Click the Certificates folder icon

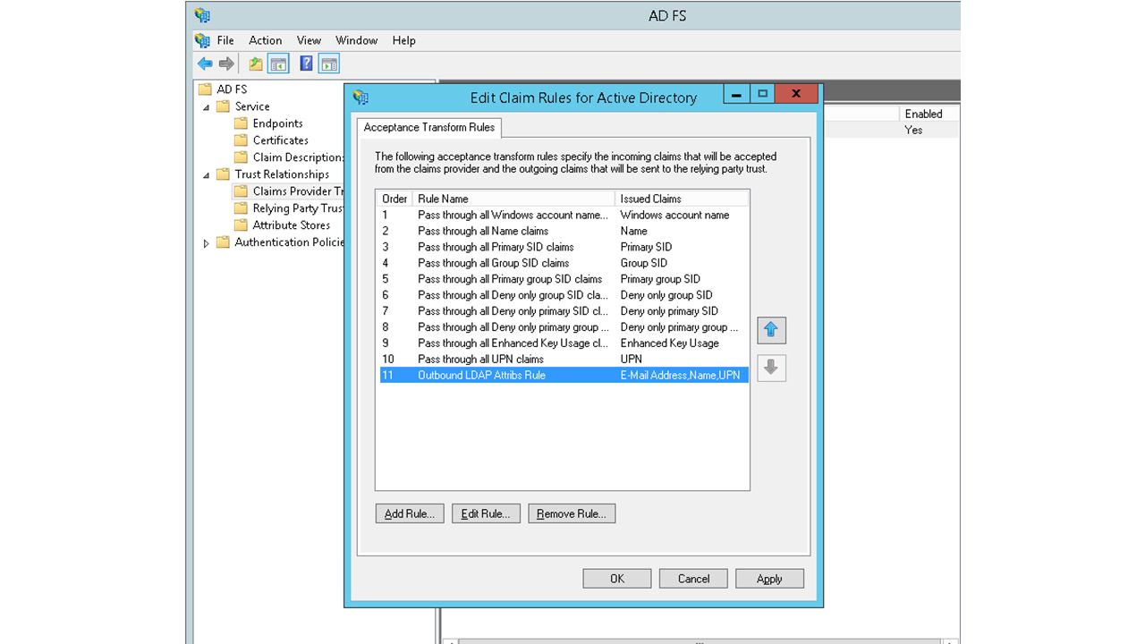tap(241, 140)
